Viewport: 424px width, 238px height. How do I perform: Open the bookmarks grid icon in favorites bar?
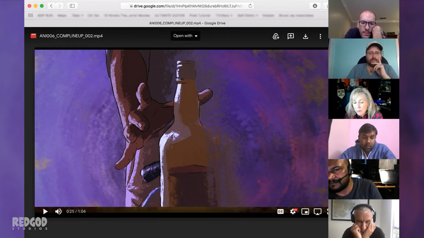(x=30, y=16)
